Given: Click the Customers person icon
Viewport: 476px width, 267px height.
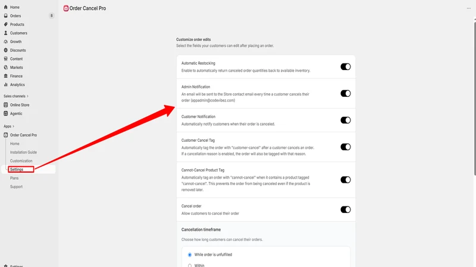Looking at the screenshot, I should 5,33.
